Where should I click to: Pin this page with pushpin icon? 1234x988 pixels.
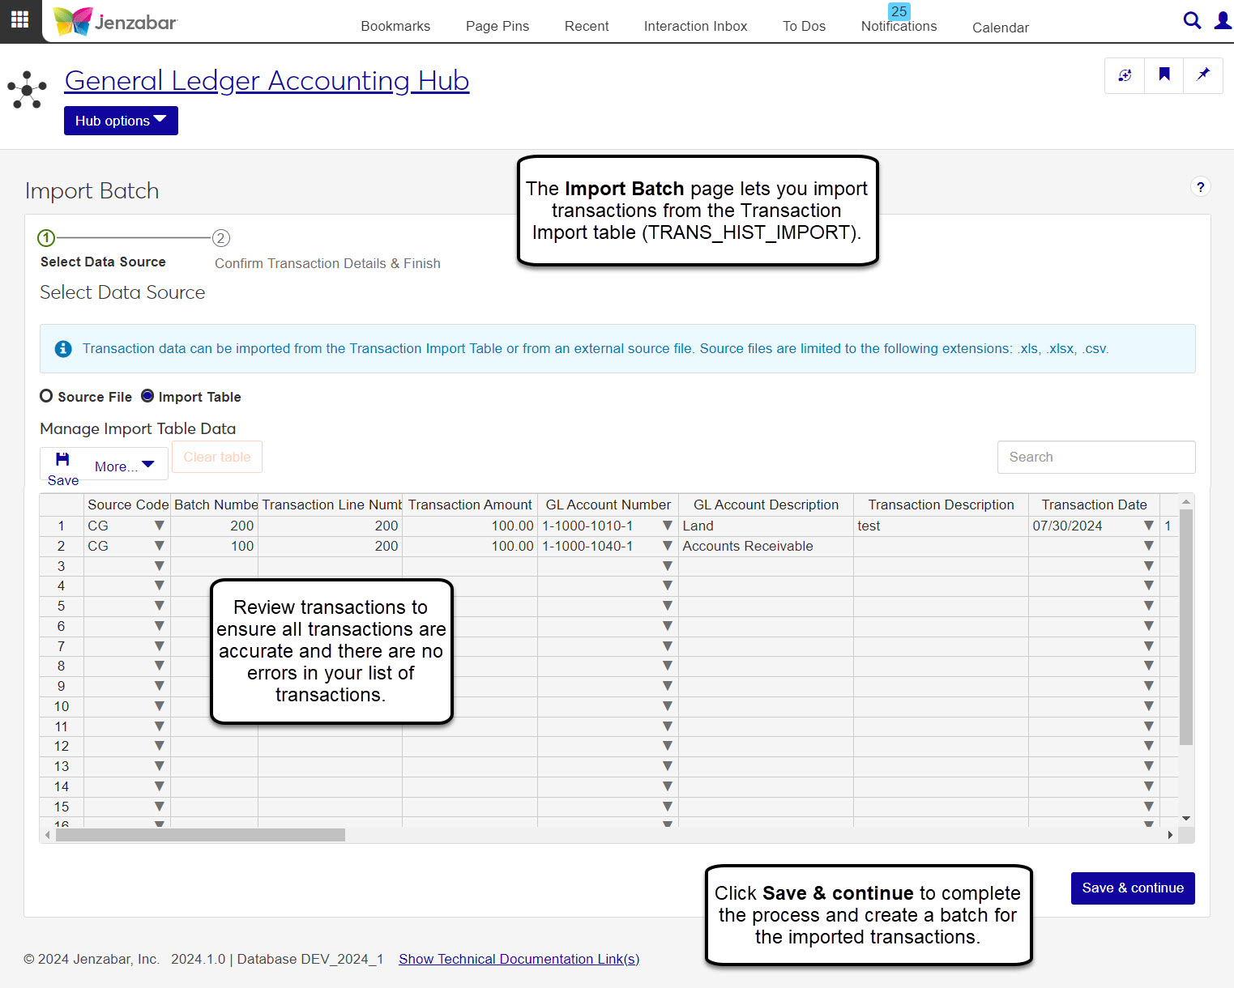tap(1202, 75)
